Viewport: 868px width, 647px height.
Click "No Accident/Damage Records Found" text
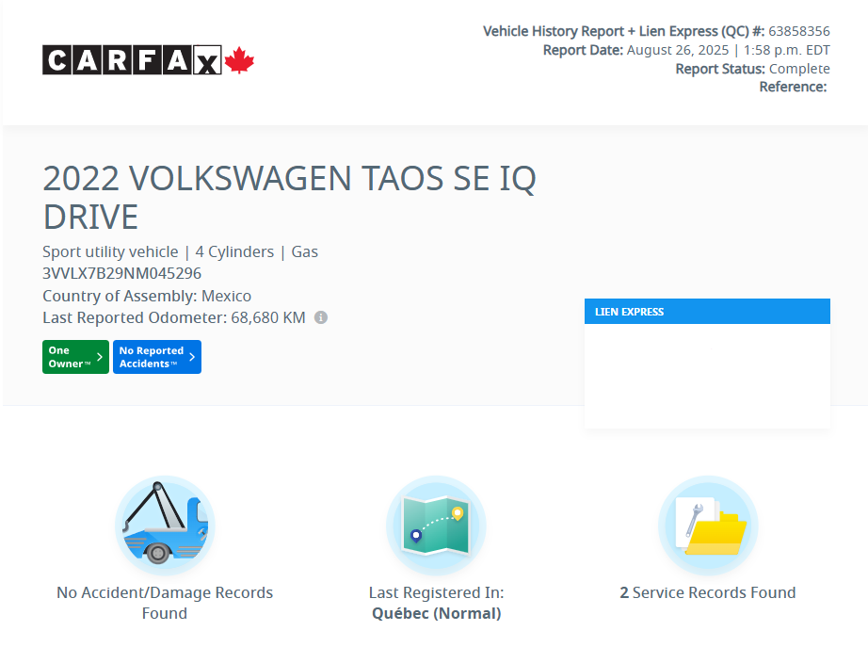click(165, 603)
